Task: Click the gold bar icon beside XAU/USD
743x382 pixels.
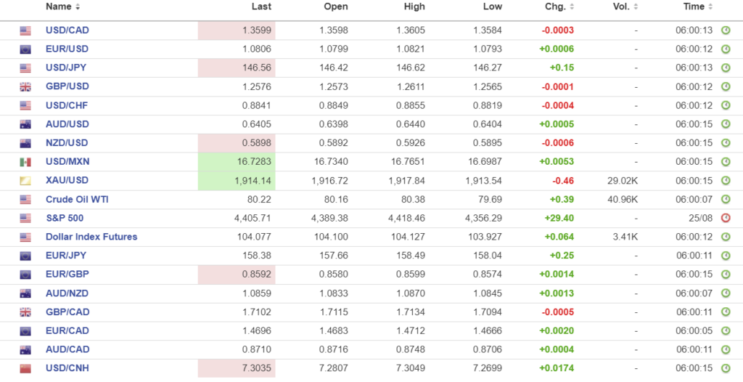Action: pos(25,180)
